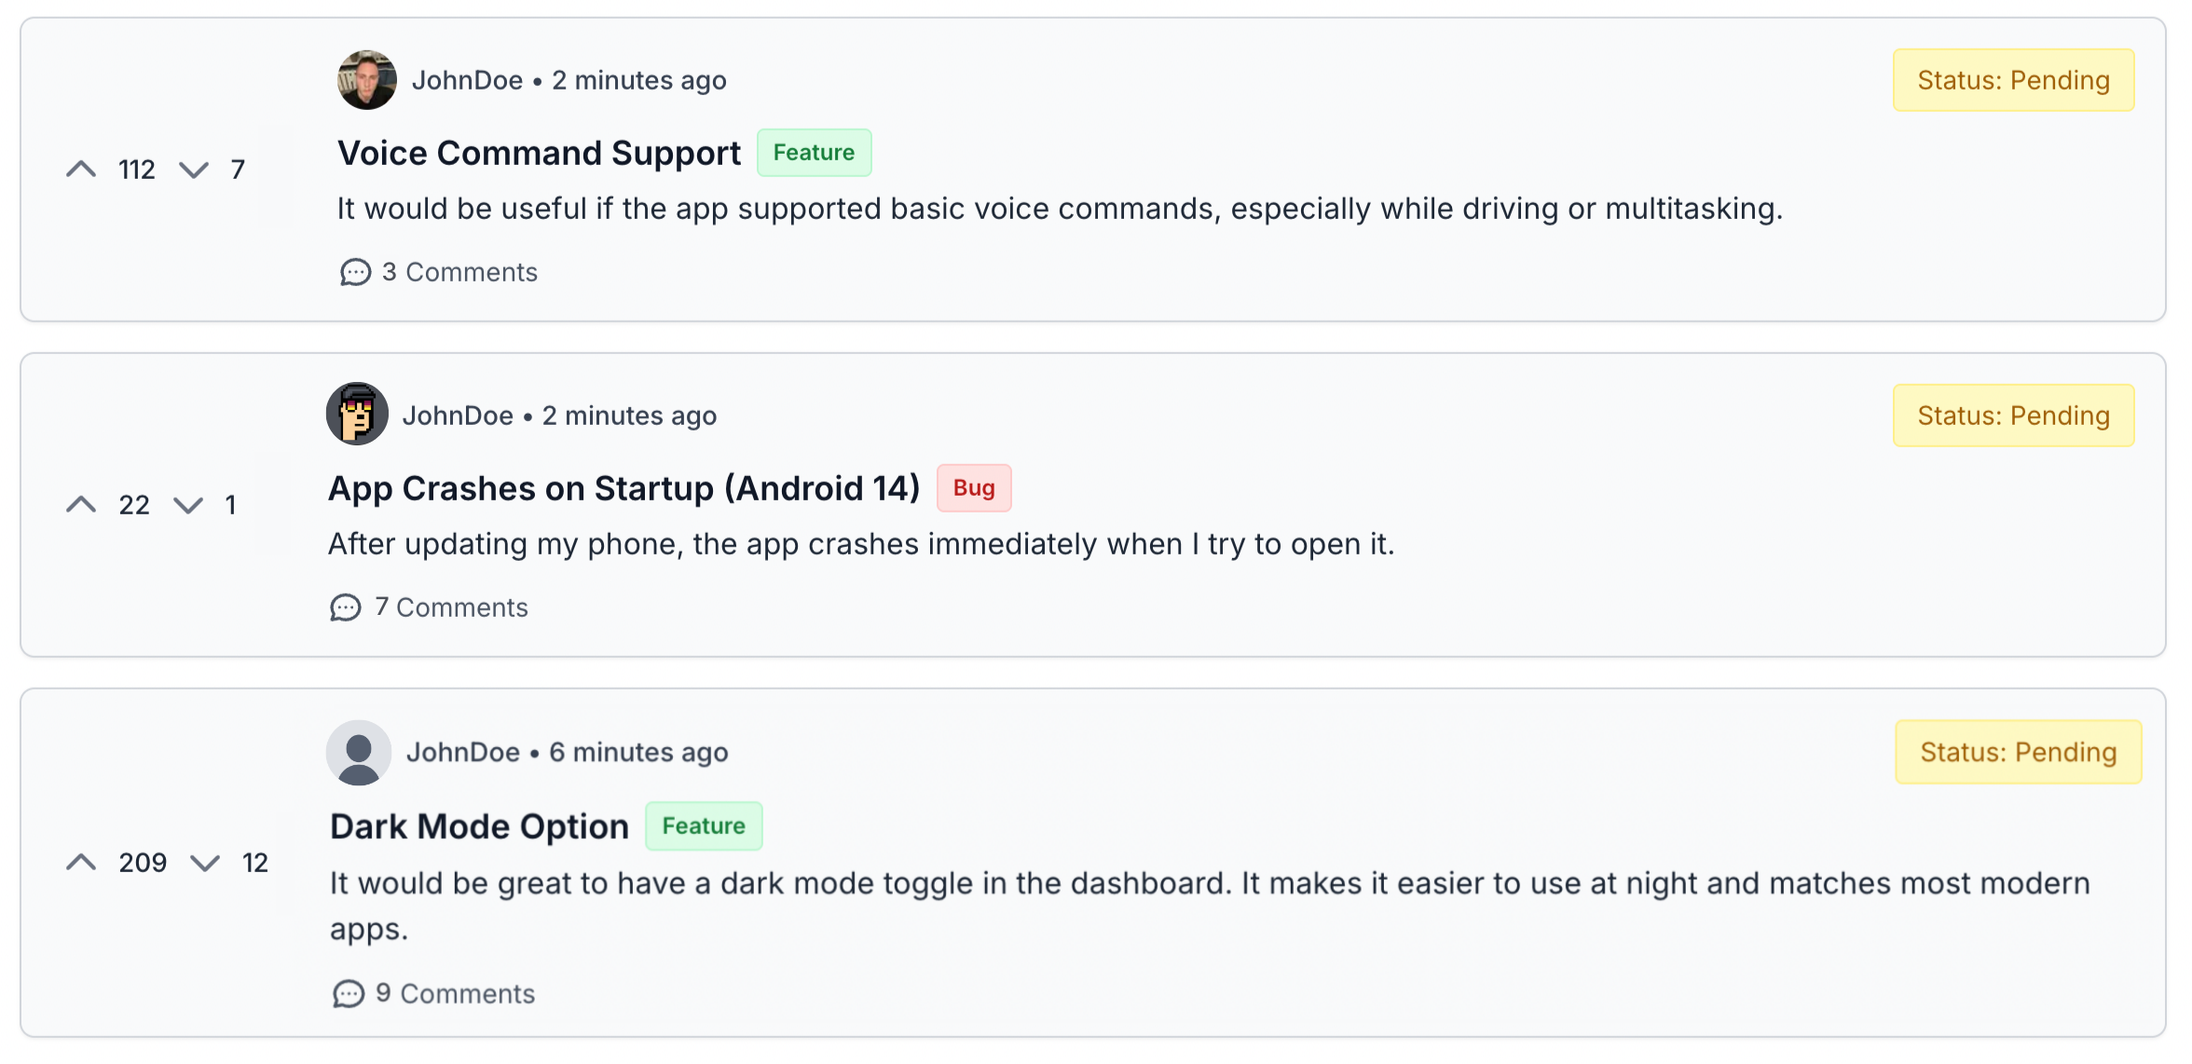Downvote the Voice Command Support post
Screen dimensions: 2192x1064
pyautogui.click(x=194, y=170)
